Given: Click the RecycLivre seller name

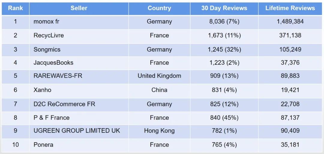Looking at the screenshot, I should click(x=49, y=35).
